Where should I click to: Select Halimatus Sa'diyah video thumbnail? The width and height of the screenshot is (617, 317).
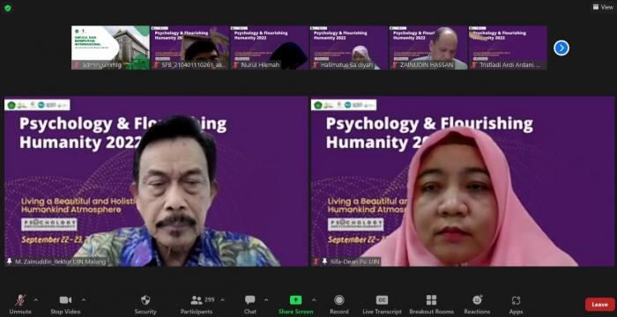349,48
